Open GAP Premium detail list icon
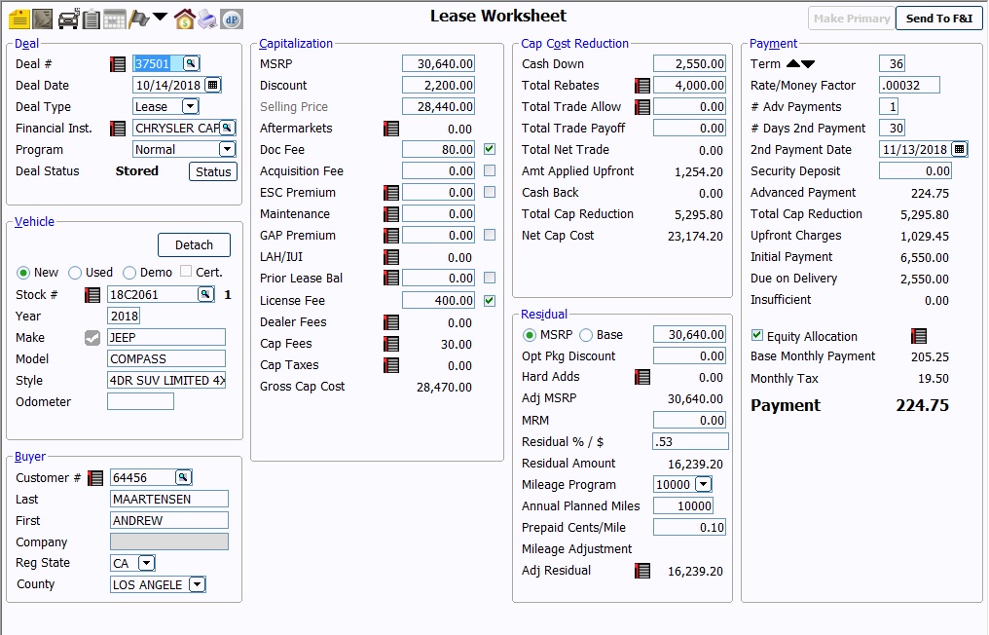The image size is (989, 635). 391,236
